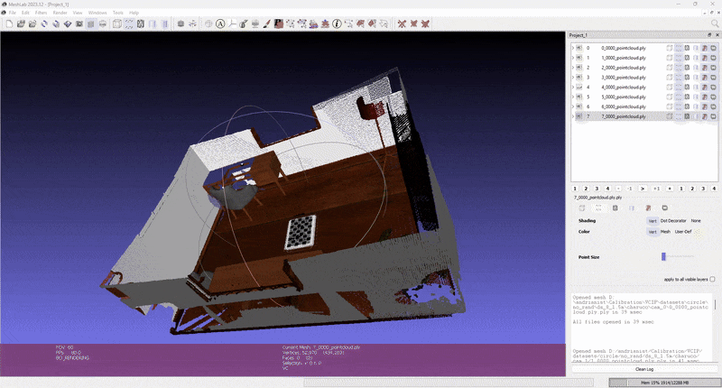Expand the 5_0000_pointcloud.ply layer entry
722x388 pixels.
(x=571, y=97)
